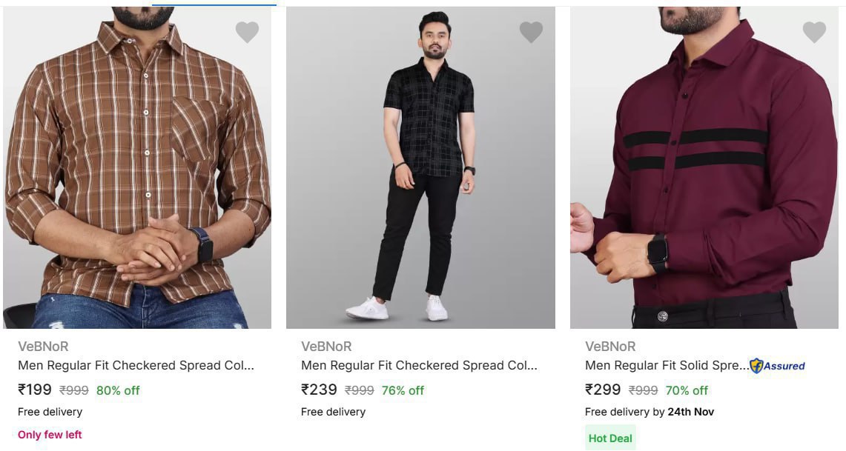Tap heart icon on black checkered shirt
846x451 pixels.
[x=531, y=32]
